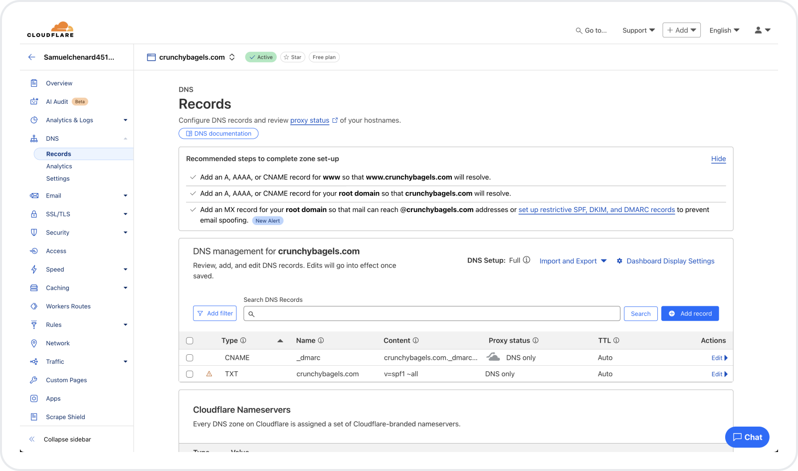Click the AI Audit robot icon

[34, 101]
